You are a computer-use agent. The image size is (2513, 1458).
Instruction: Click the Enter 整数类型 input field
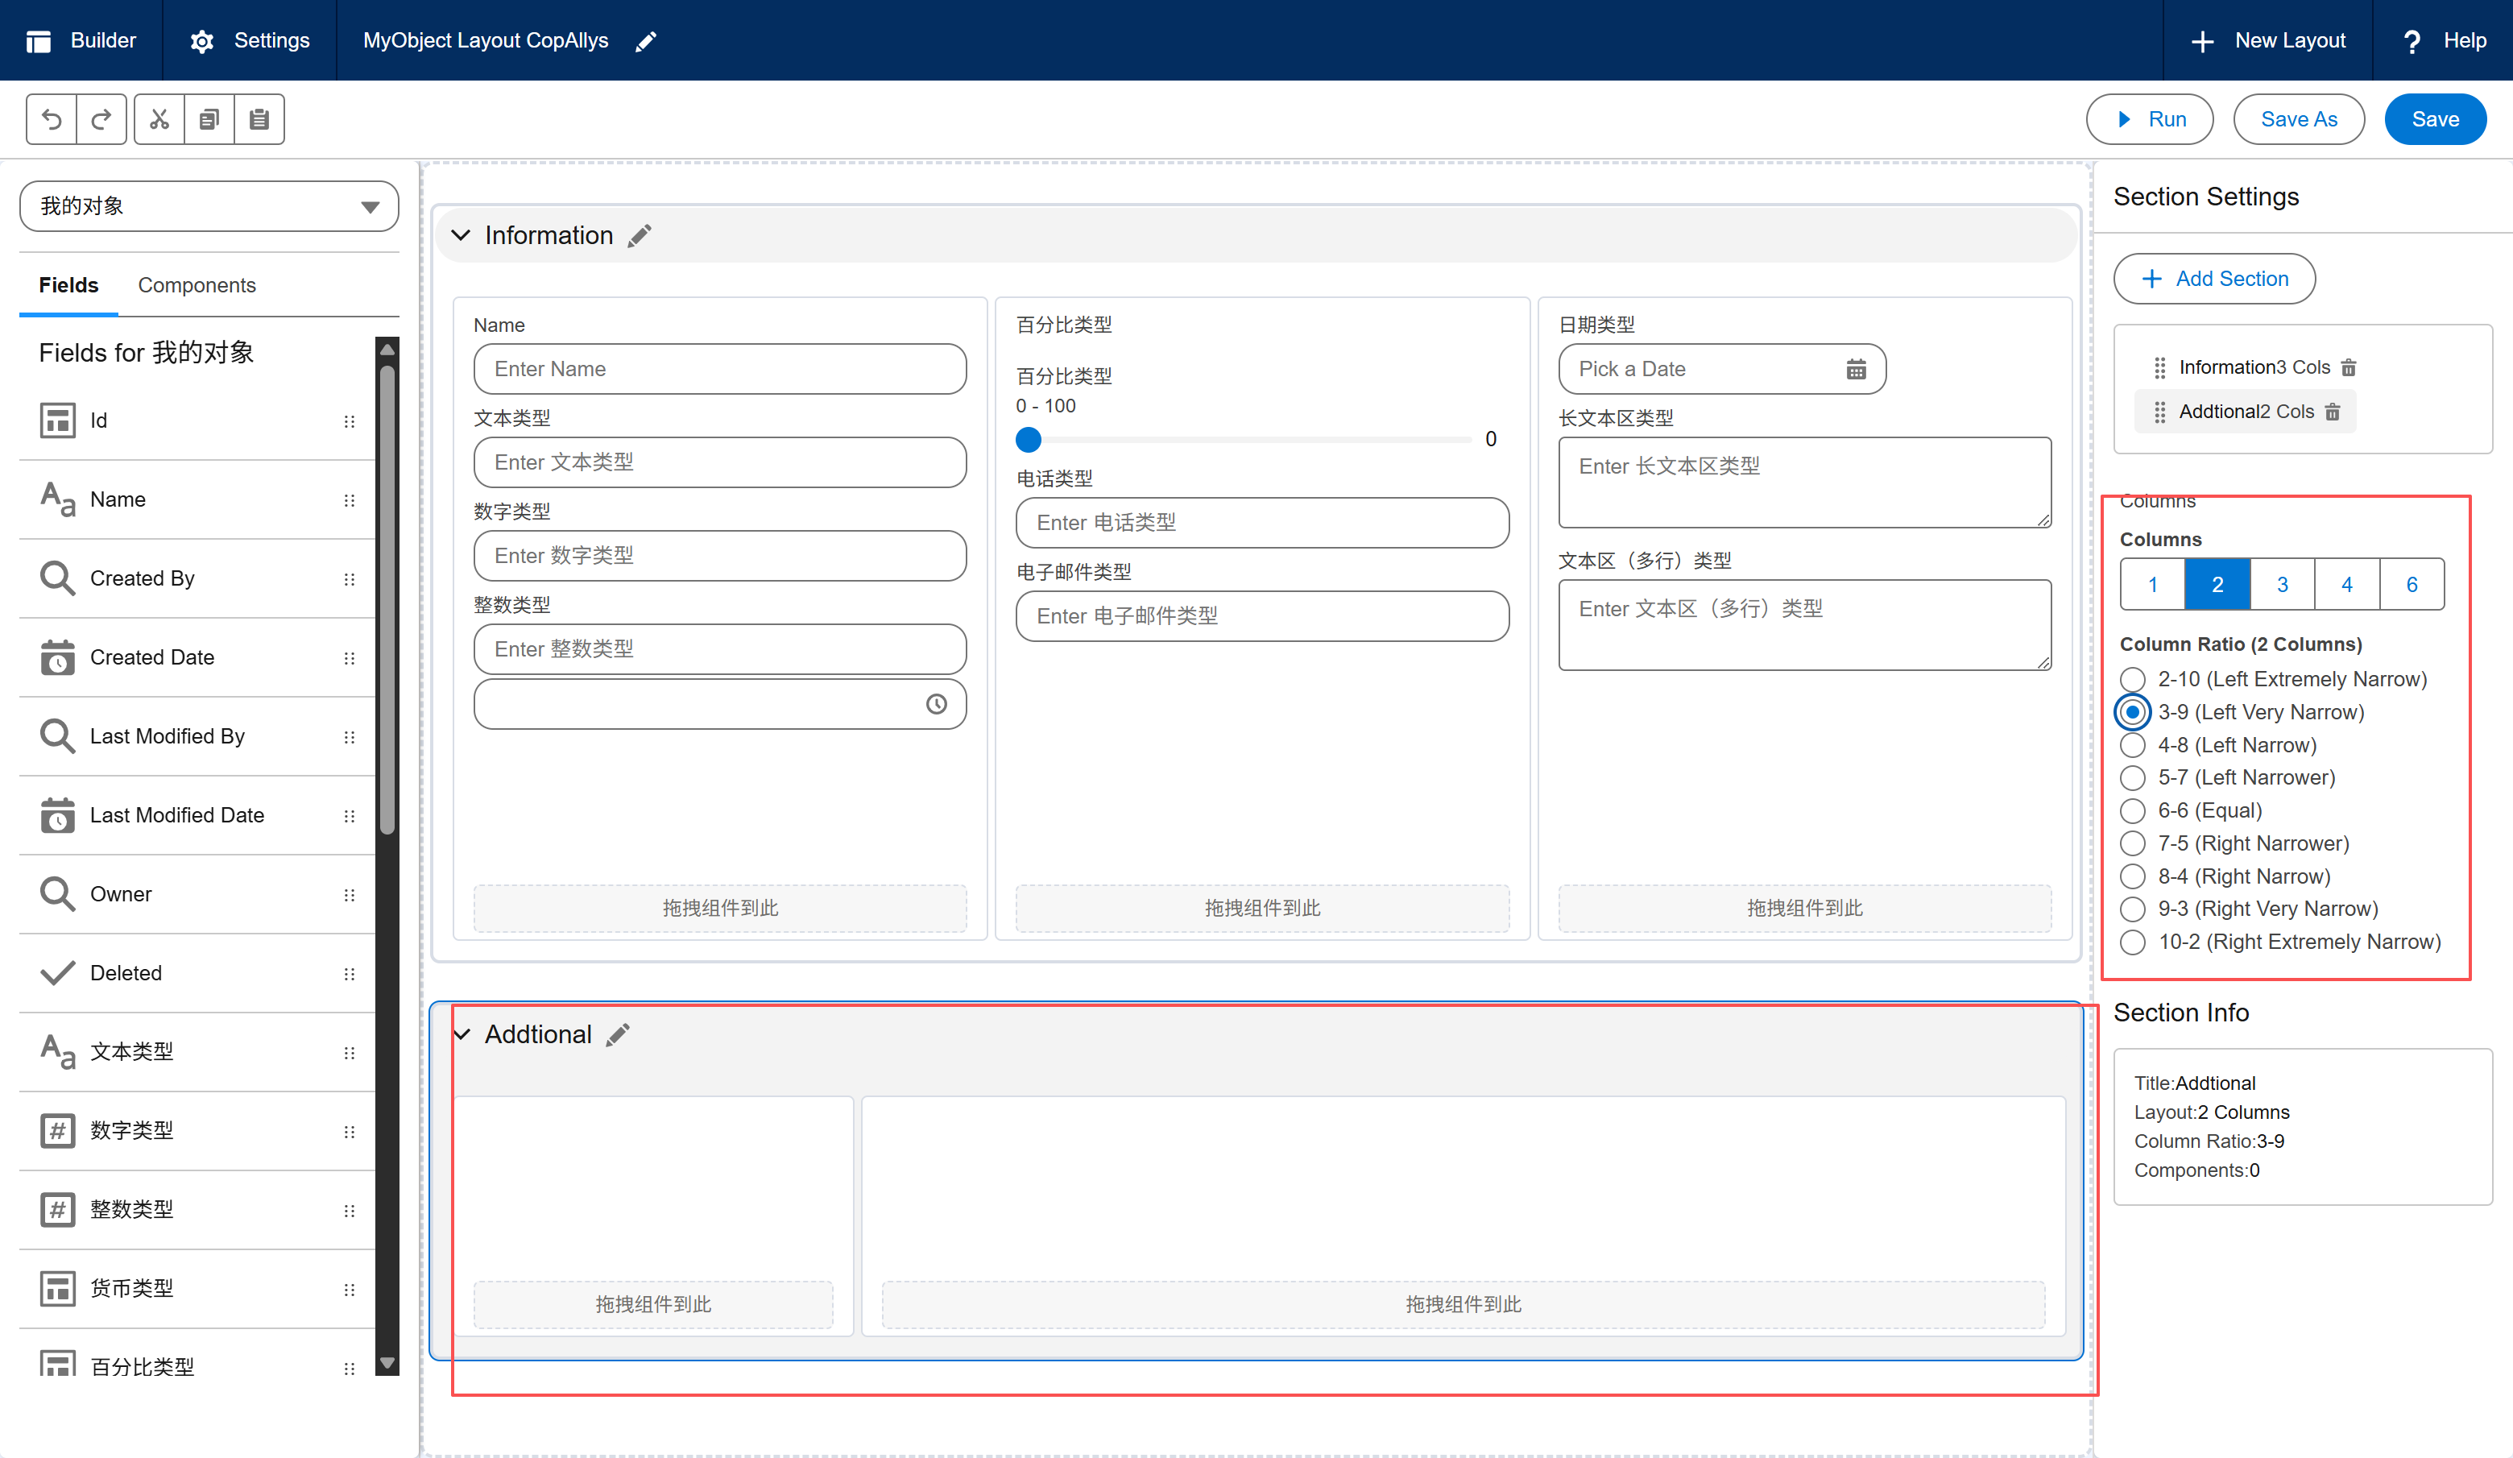point(720,650)
